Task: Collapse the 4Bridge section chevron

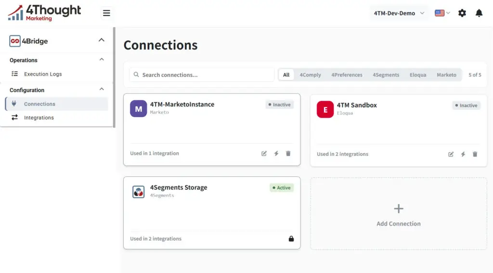Action: click(101, 40)
